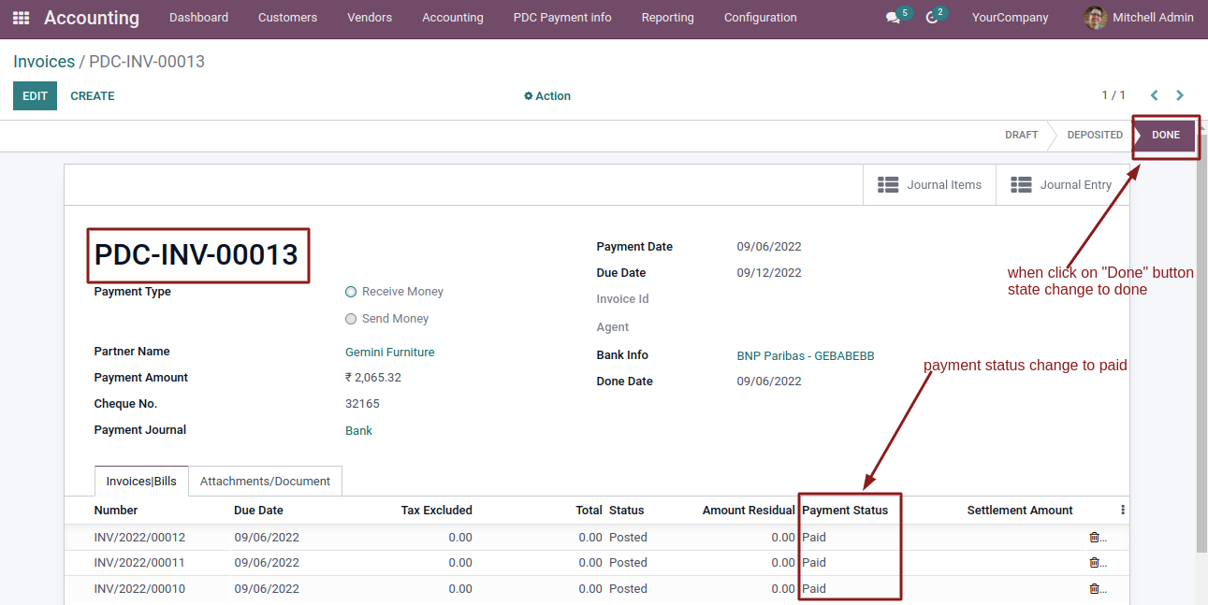1208x605 pixels.
Task: Click the EDIT button
Action: pos(35,96)
